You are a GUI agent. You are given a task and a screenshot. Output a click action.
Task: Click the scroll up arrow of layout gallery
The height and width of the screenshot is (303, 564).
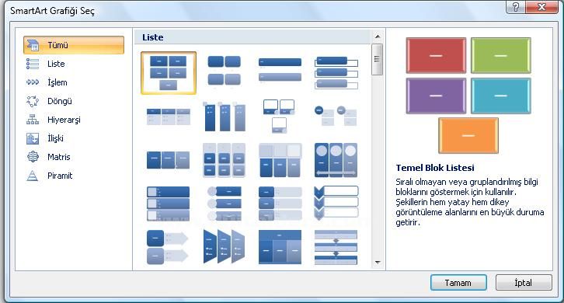point(378,37)
